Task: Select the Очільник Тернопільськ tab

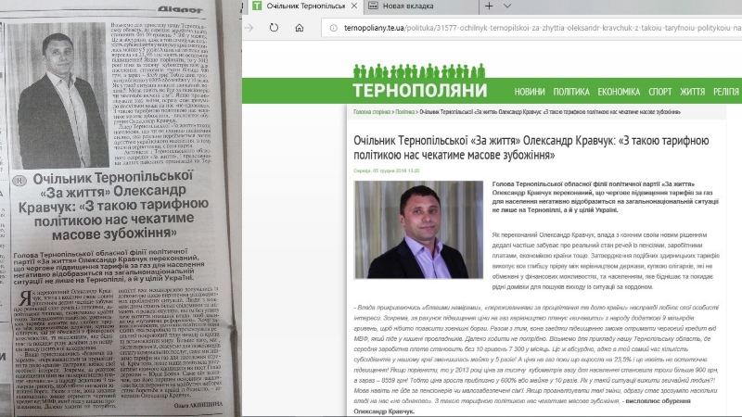Action: (305, 6)
